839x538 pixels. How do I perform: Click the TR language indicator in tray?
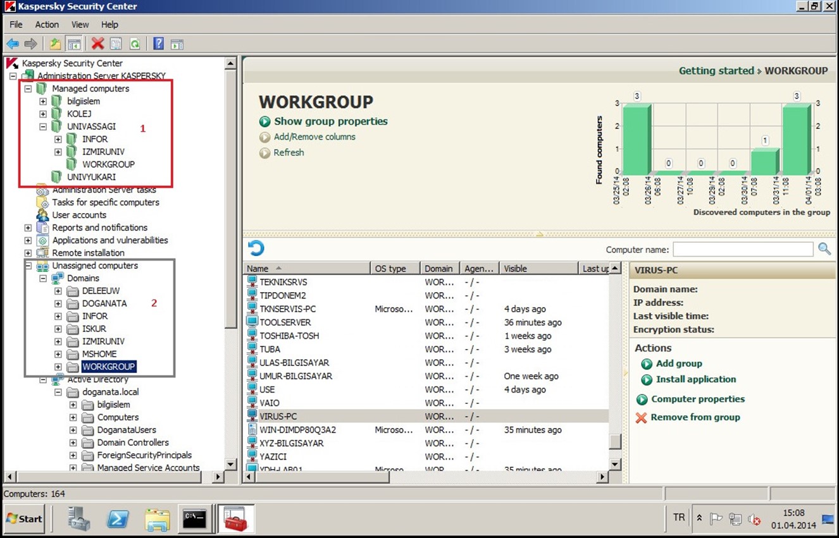pos(678,518)
